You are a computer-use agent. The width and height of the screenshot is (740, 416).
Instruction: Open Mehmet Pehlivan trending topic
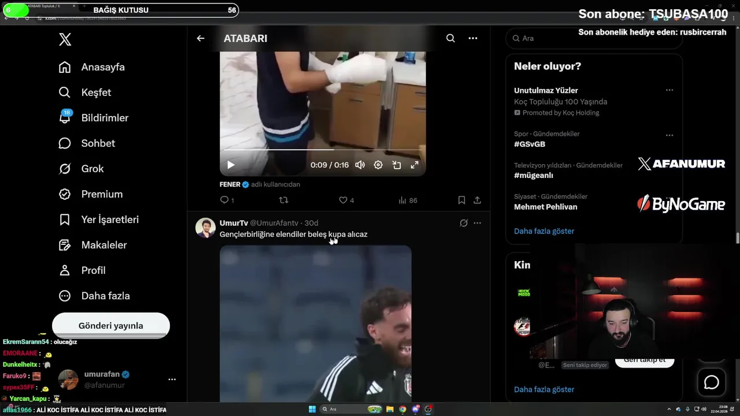click(546, 207)
